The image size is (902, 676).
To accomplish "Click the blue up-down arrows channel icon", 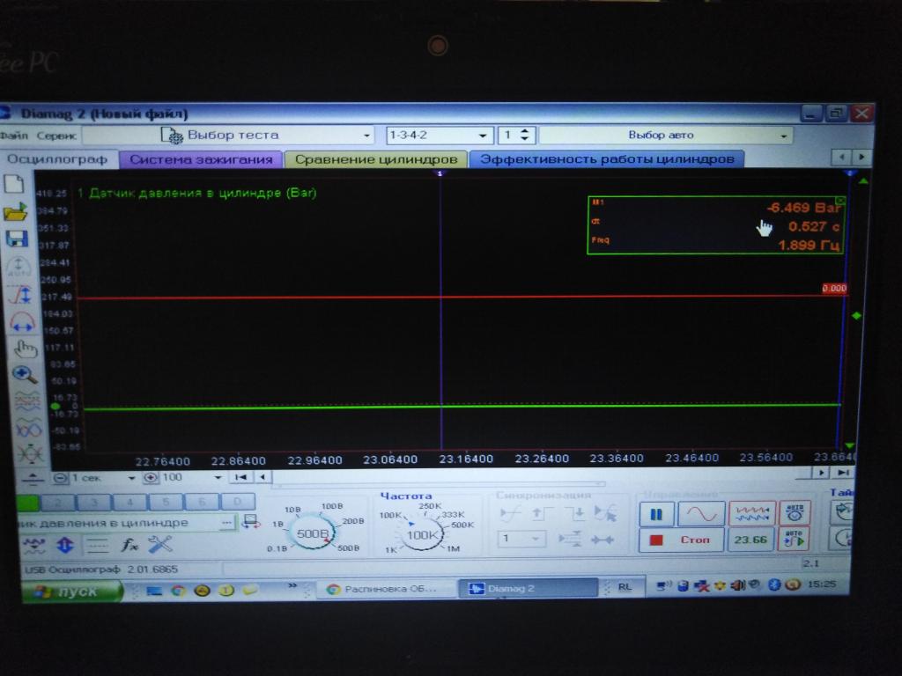I will click(x=65, y=545).
